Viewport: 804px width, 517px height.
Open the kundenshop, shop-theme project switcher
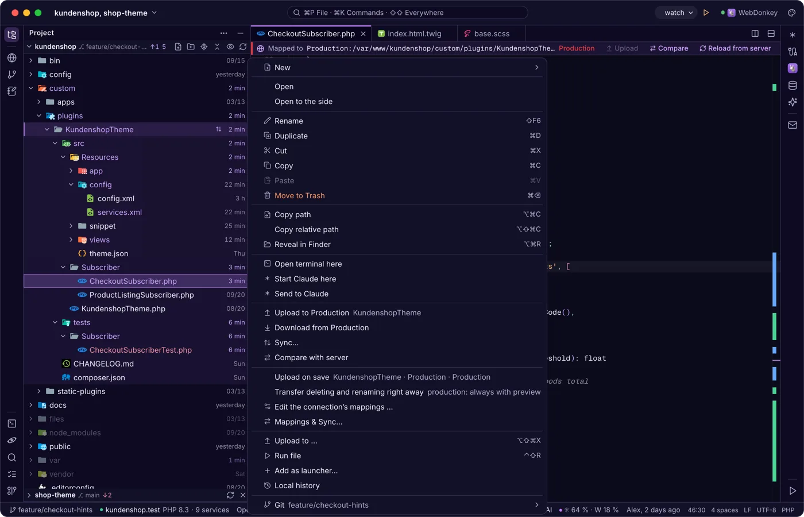[x=106, y=13]
